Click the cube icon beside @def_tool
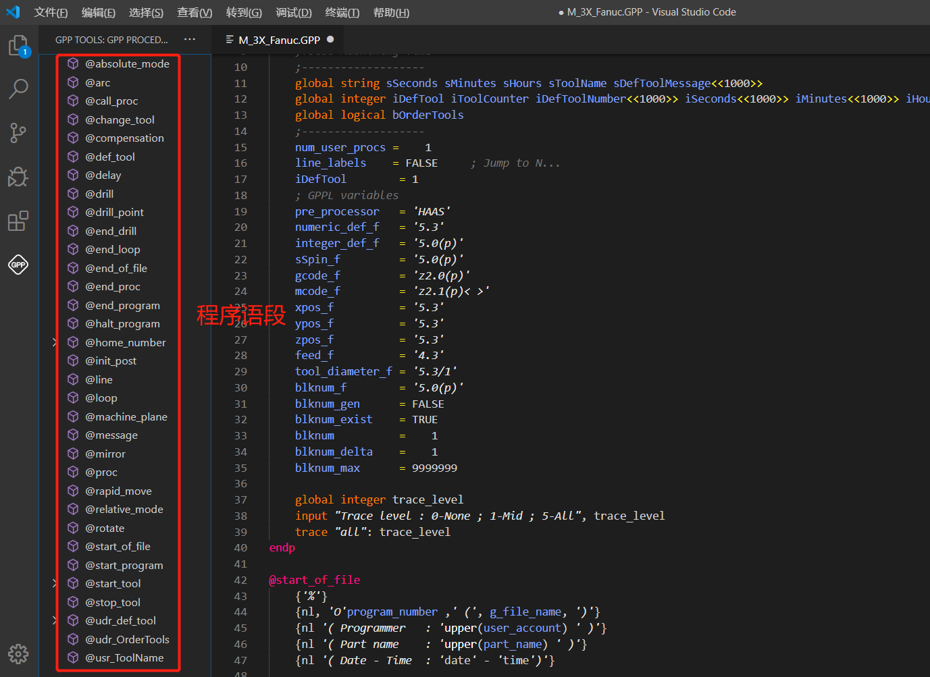The image size is (930, 677). pyautogui.click(x=73, y=157)
